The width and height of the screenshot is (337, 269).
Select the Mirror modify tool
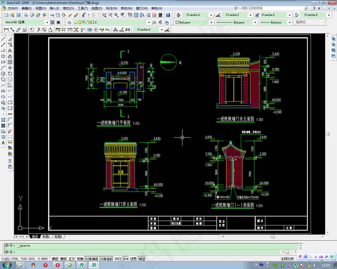pos(10,50)
